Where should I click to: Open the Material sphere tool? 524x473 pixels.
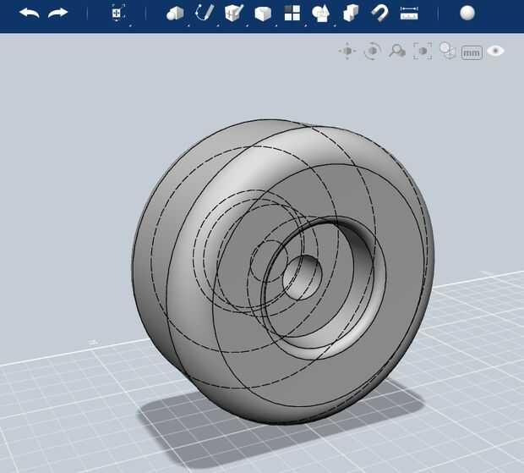point(467,13)
